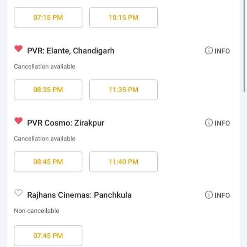This screenshot has width=247, height=247.
Task: Unfavorite PVR: Elante, Chandigarh heart icon
Action: tap(18, 49)
